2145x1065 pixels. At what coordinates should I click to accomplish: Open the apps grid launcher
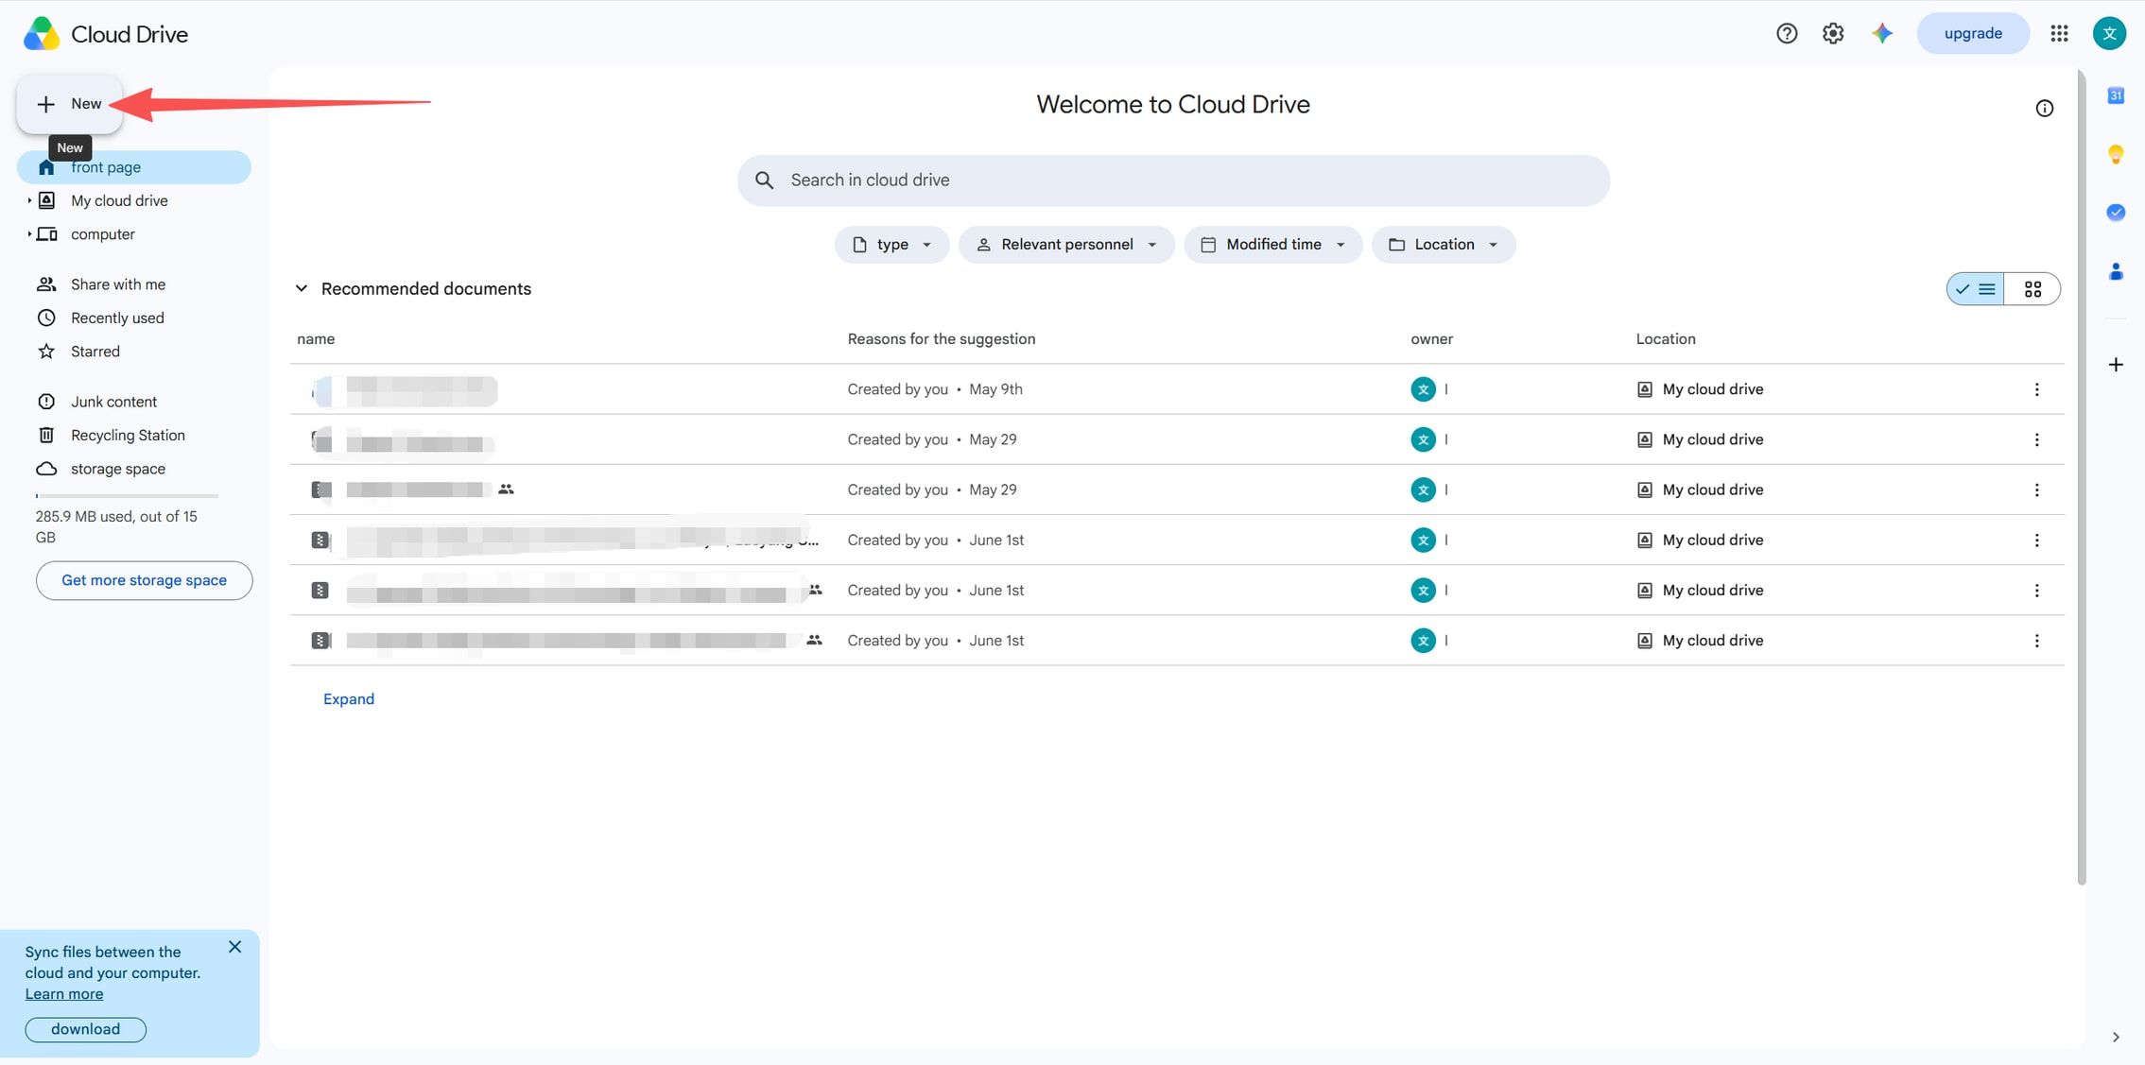click(2059, 34)
